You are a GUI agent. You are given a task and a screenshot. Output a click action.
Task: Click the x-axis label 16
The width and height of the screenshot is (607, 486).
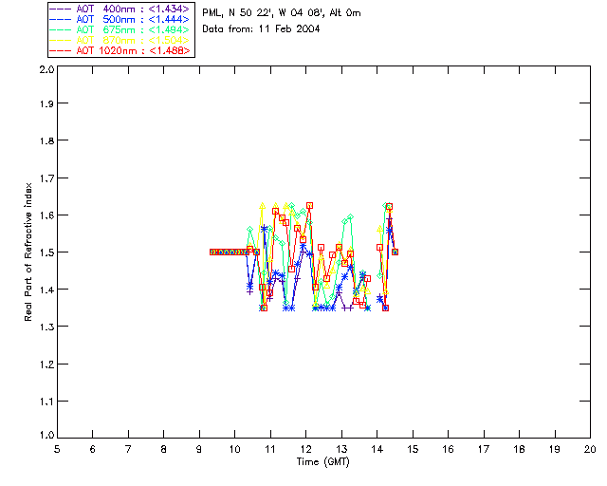point(449,449)
